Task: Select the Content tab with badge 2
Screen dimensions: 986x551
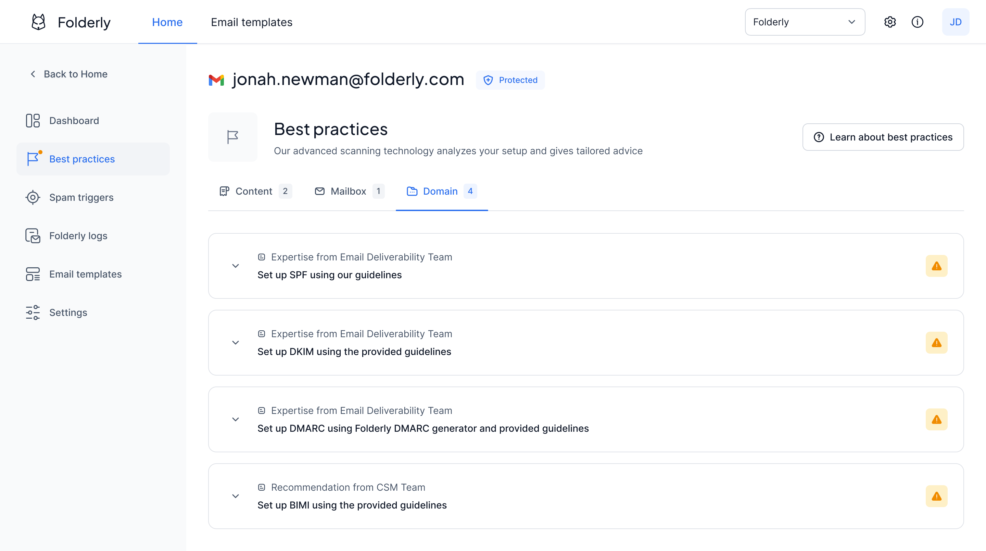Action: click(254, 191)
